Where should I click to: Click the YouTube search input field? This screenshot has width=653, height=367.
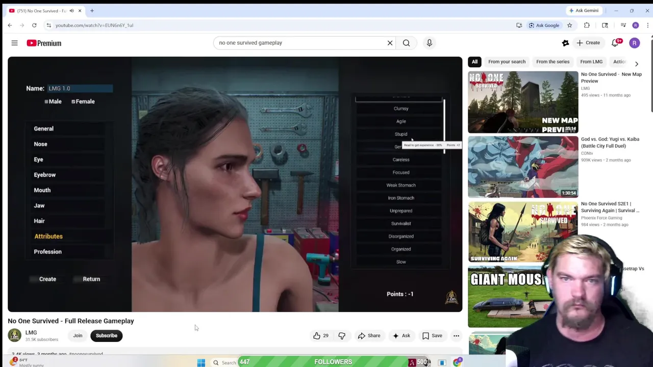click(x=301, y=43)
